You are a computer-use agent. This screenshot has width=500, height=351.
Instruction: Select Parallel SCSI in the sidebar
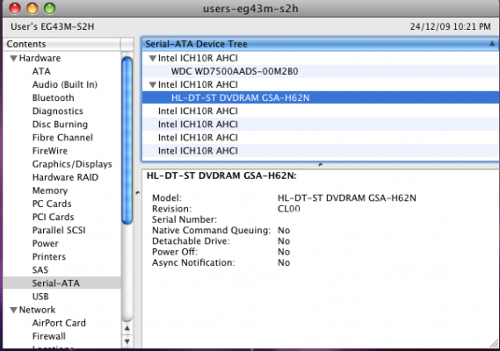(x=59, y=230)
